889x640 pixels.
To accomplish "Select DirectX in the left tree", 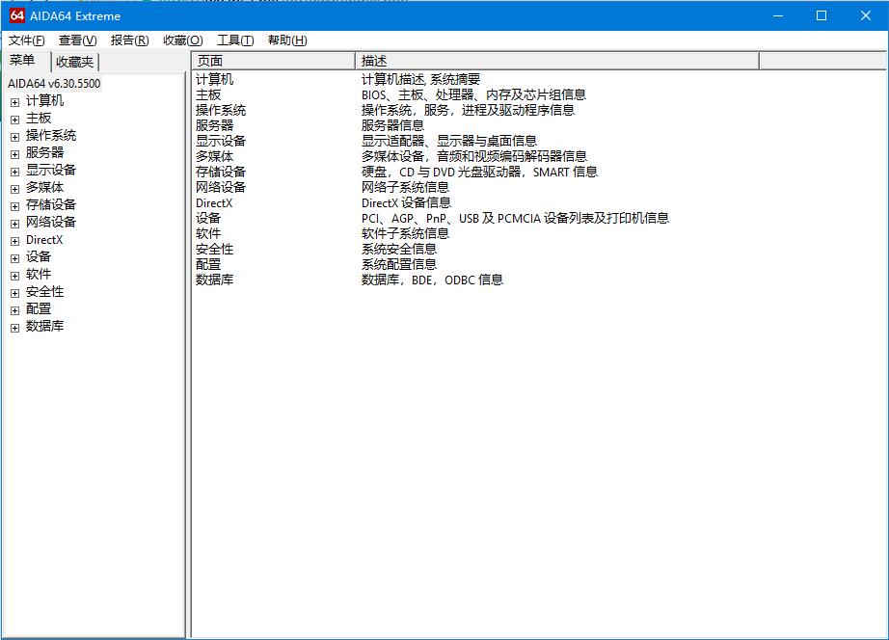I will click(x=44, y=240).
